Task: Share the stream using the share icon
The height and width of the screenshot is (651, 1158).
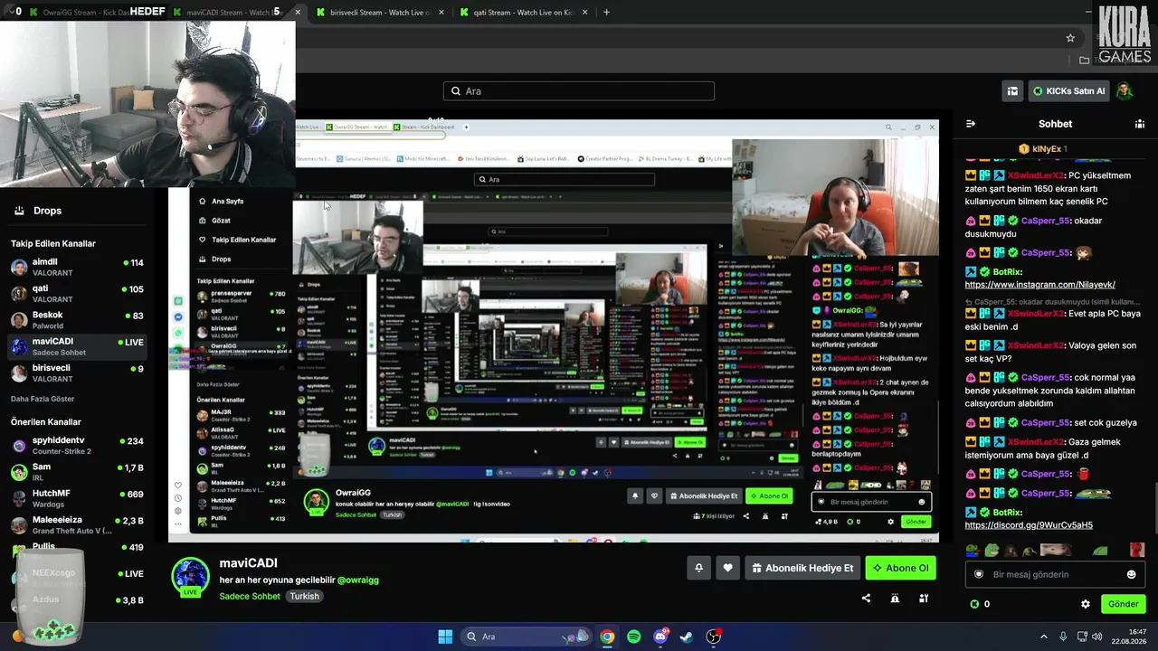Action: (866, 598)
